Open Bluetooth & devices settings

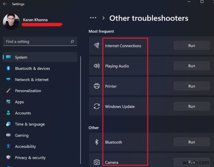pyautogui.click(x=33, y=68)
